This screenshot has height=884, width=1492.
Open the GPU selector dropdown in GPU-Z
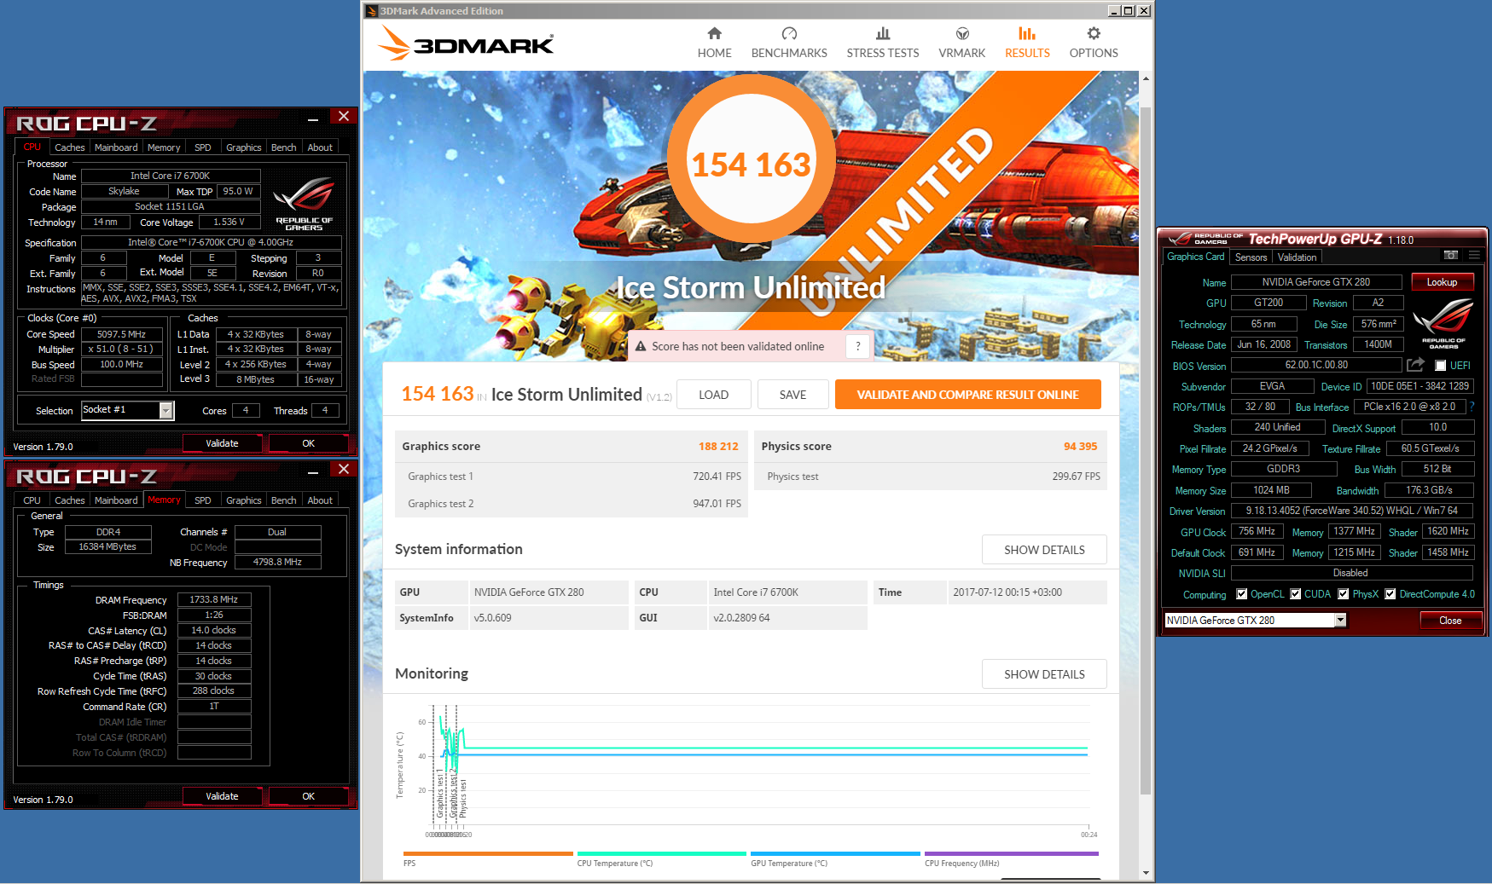(1340, 621)
